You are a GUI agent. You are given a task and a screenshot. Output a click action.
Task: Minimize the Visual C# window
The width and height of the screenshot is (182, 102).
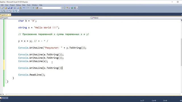172,2
